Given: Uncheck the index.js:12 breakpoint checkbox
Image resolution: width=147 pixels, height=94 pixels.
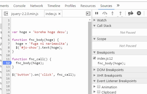Looking at the screenshot, I should click(x=94, y=58).
